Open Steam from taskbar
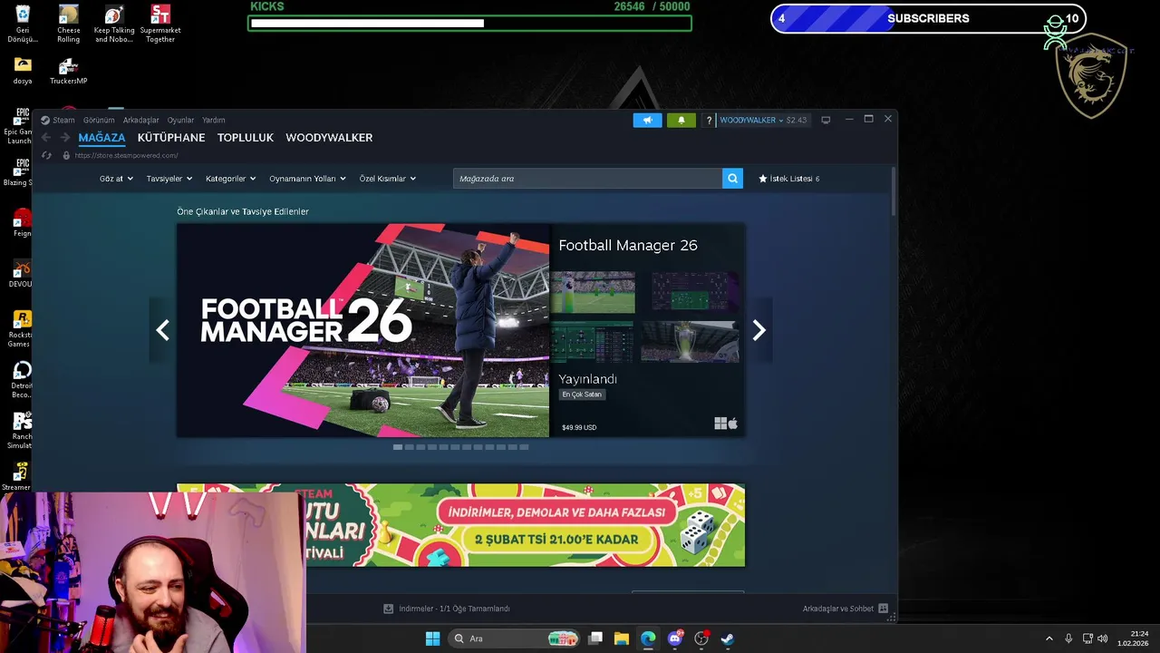This screenshot has height=653, width=1160. point(727,638)
